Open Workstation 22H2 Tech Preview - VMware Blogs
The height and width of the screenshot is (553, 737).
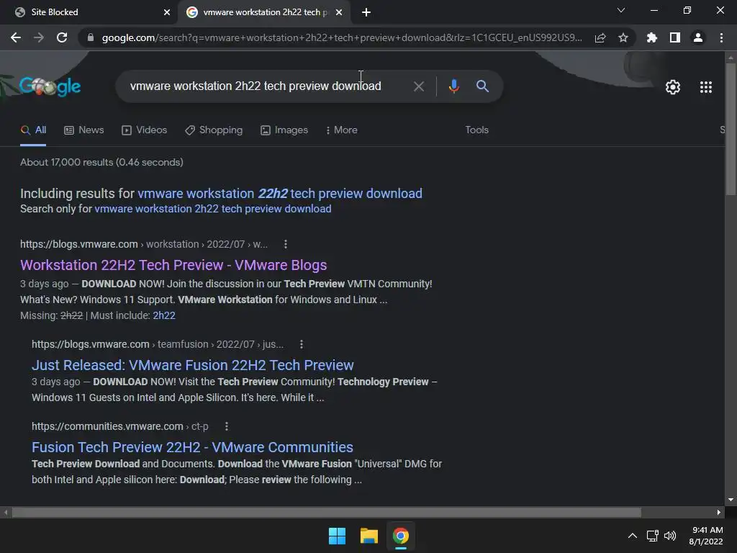click(173, 265)
